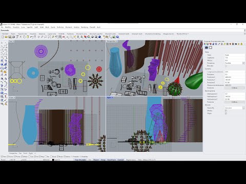This screenshot has height=184, width=246.
Task: Click the Cut scissors icon in toolbar
Action: point(20,37)
